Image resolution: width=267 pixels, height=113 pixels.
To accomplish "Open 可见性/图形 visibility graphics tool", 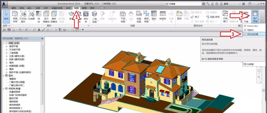I will click(23, 16).
